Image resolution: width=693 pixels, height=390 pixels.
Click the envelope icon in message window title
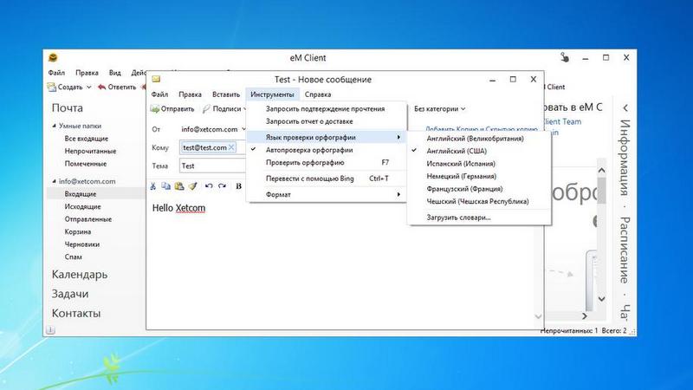(x=156, y=79)
